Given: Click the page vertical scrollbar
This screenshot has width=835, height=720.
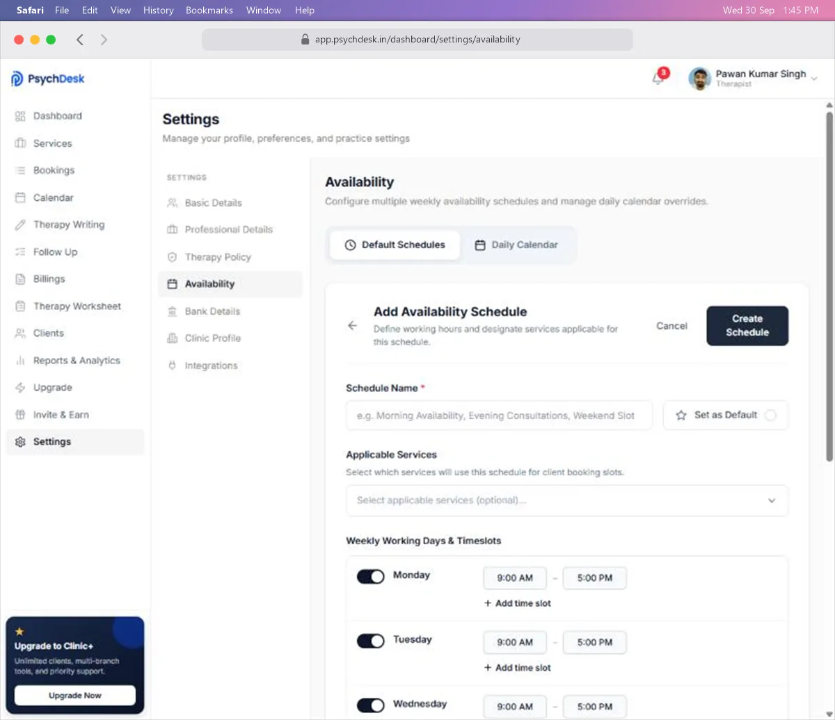Looking at the screenshot, I should pyautogui.click(x=829, y=285).
